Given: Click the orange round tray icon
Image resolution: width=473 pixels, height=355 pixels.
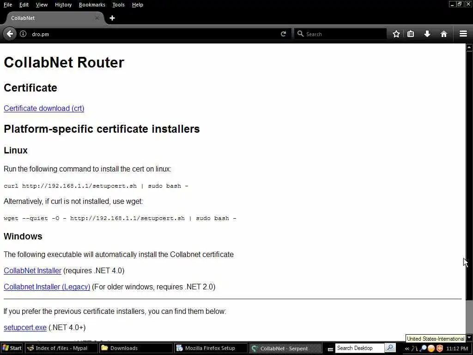Looking at the screenshot, I should 431,349.
